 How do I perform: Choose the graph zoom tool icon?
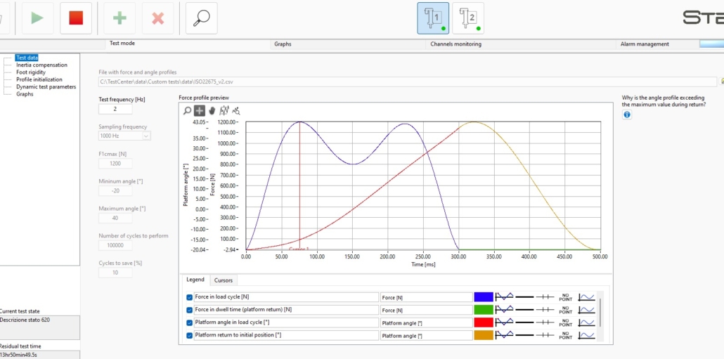click(187, 111)
